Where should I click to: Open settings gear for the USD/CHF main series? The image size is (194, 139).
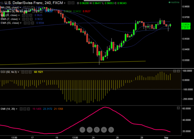(x=73, y=3)
